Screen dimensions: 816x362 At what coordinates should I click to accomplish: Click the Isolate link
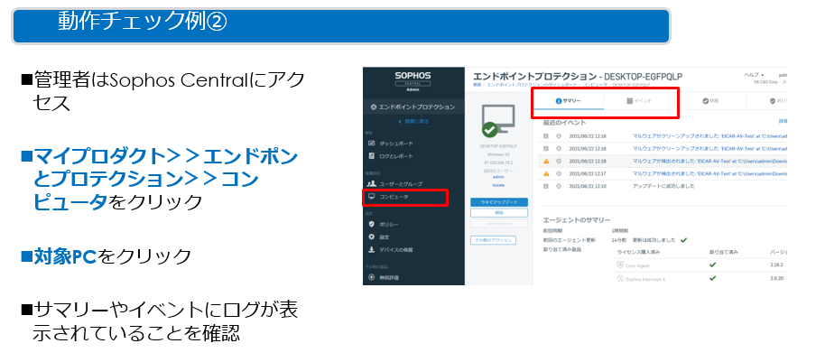click(x=498, y=185)
